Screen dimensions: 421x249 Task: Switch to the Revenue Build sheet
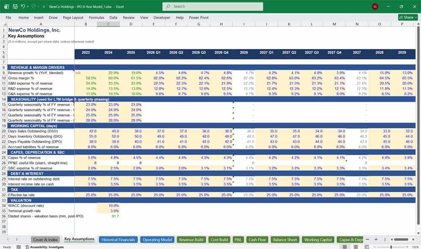[x=191, y=240]
